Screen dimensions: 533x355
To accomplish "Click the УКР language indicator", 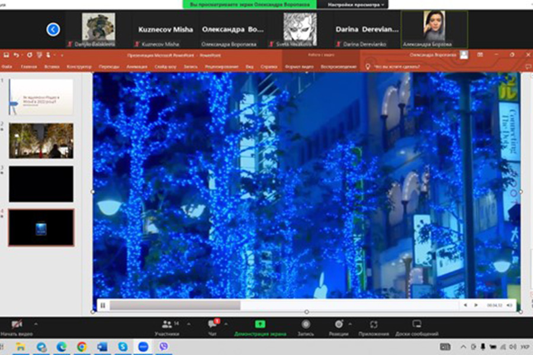I will [525, 347].
